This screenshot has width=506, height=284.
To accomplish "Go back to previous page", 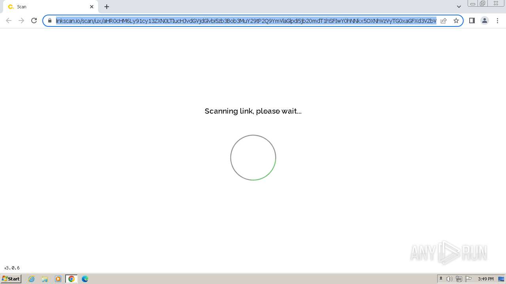I will pos(9,21).
